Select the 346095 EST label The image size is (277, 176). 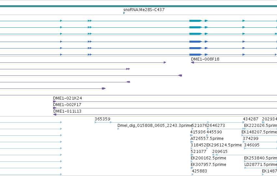pos(252,145)
